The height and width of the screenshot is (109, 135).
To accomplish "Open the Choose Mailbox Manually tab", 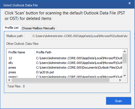I will point(38,28).
